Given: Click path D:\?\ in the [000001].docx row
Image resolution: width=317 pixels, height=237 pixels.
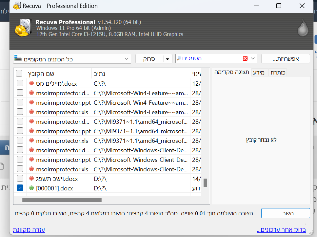Looking at the screenshot, I should [x=100, y=188].
